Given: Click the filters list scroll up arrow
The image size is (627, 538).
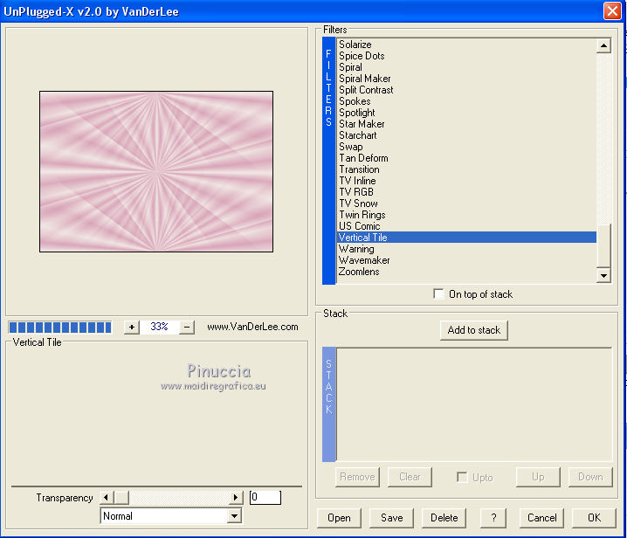Looking at the screenshot, I should point(603,45).
